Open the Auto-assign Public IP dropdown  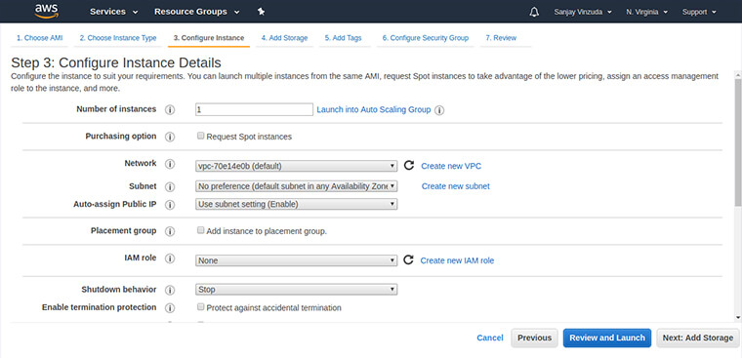click(x=296, y=204)
